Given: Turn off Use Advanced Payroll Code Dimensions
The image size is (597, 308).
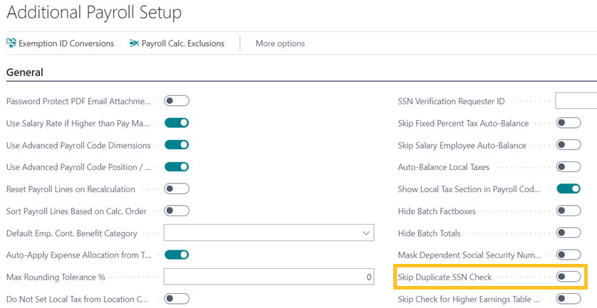Looking at the screenshot, I should click(x=177, y=145).
